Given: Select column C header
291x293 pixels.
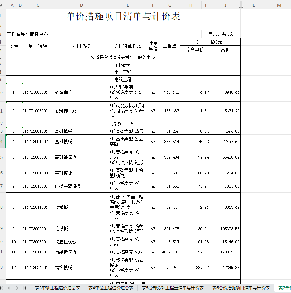Looking at the screenshot, I should pos(38,5).
